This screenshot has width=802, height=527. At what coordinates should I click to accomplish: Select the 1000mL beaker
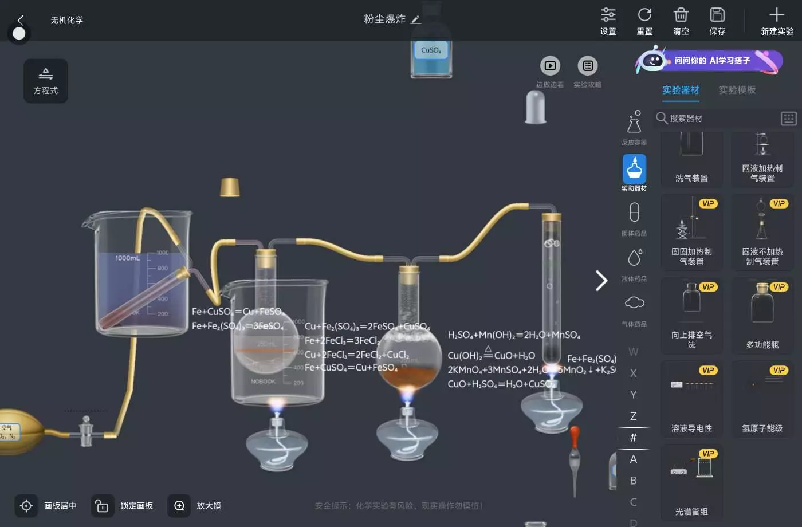point(137,273)
